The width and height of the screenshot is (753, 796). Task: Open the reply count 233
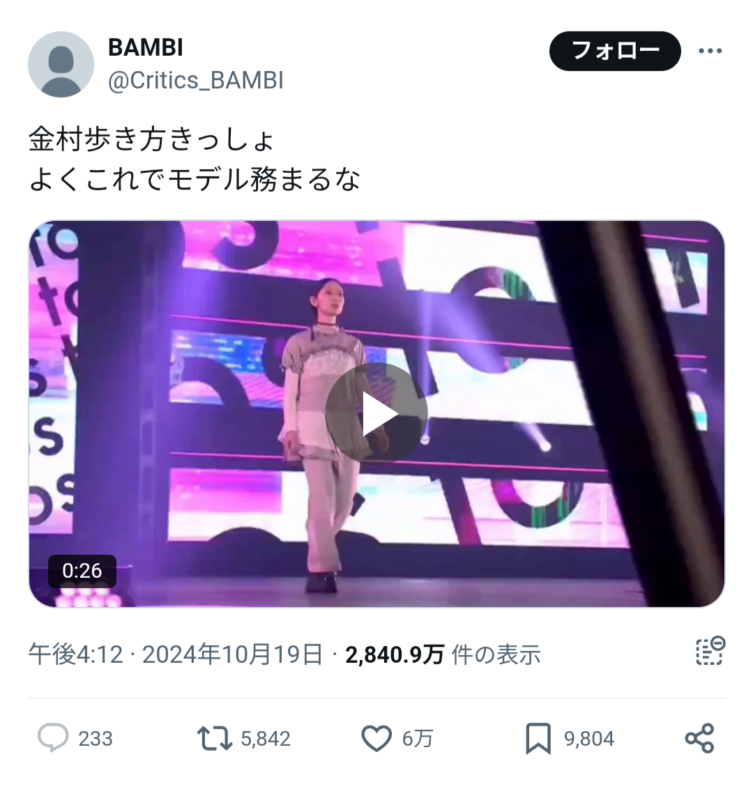(96, 739)
